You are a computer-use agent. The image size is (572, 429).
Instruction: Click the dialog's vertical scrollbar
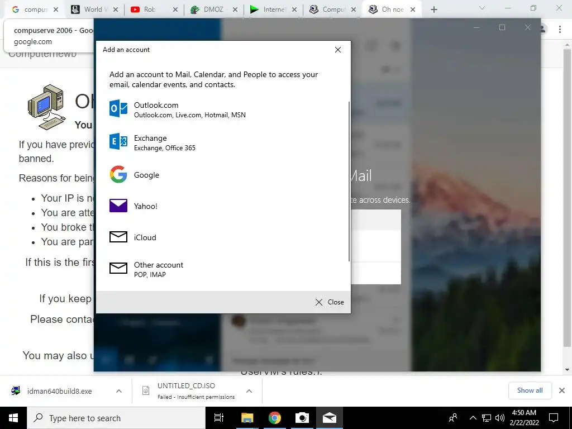349,182
